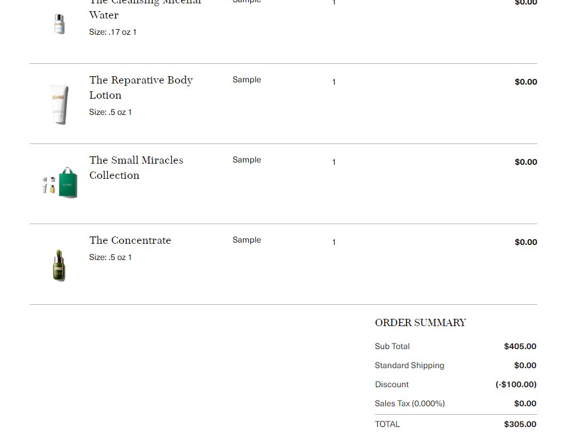Click The Concentrate size .5 oz text

pyautogui.click(x=110, y=257)
